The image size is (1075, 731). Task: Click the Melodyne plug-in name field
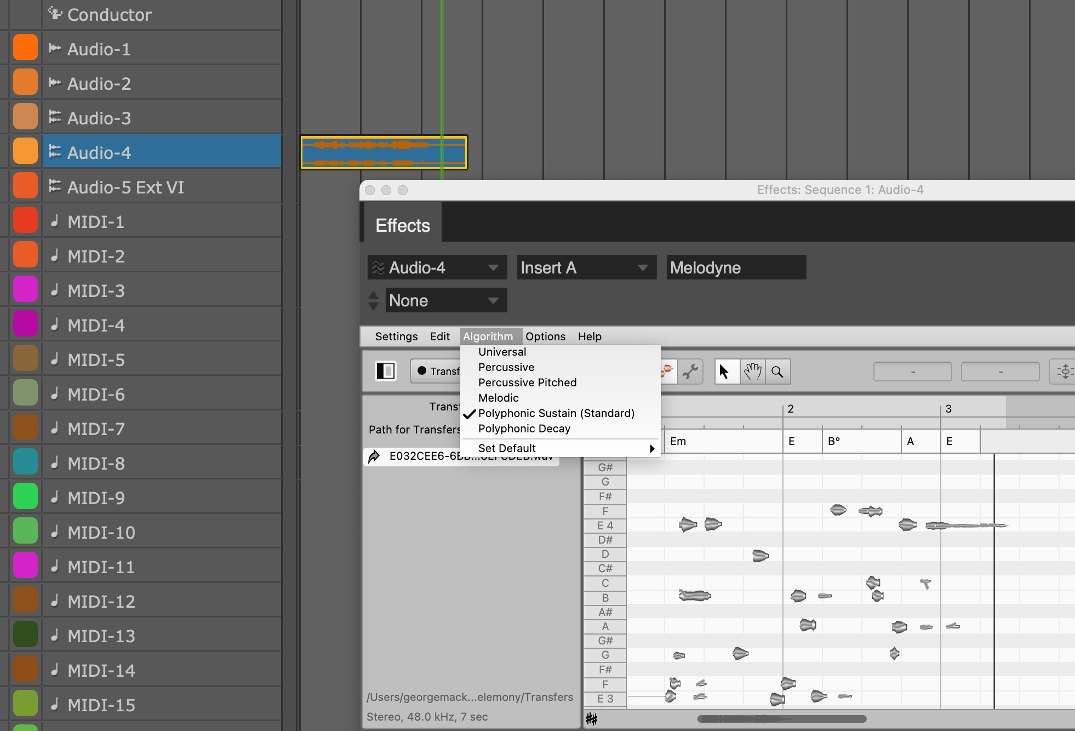736,267
